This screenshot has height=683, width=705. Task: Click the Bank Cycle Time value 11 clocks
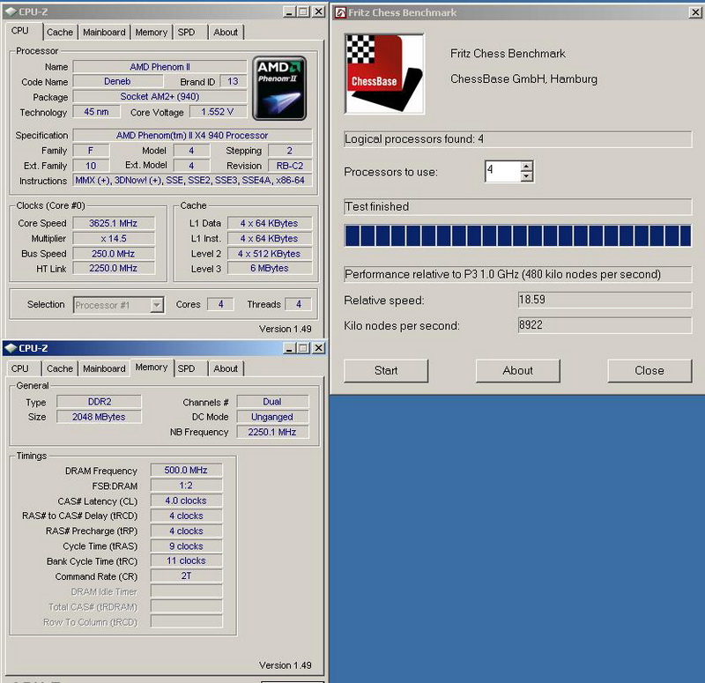[186, 561]
